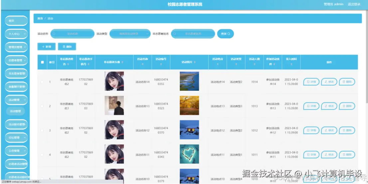Click the 管理员 admin user label

click(333, 4)
